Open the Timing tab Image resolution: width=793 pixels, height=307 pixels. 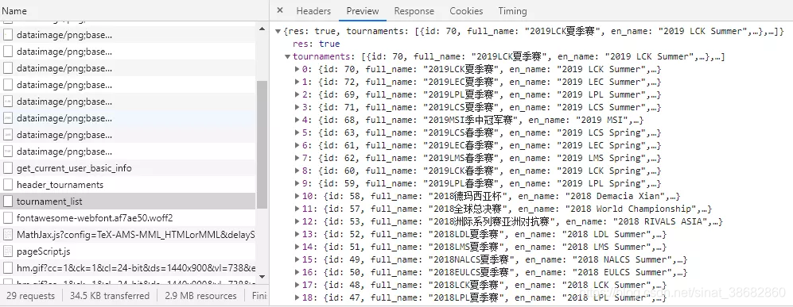click(512, 10)
